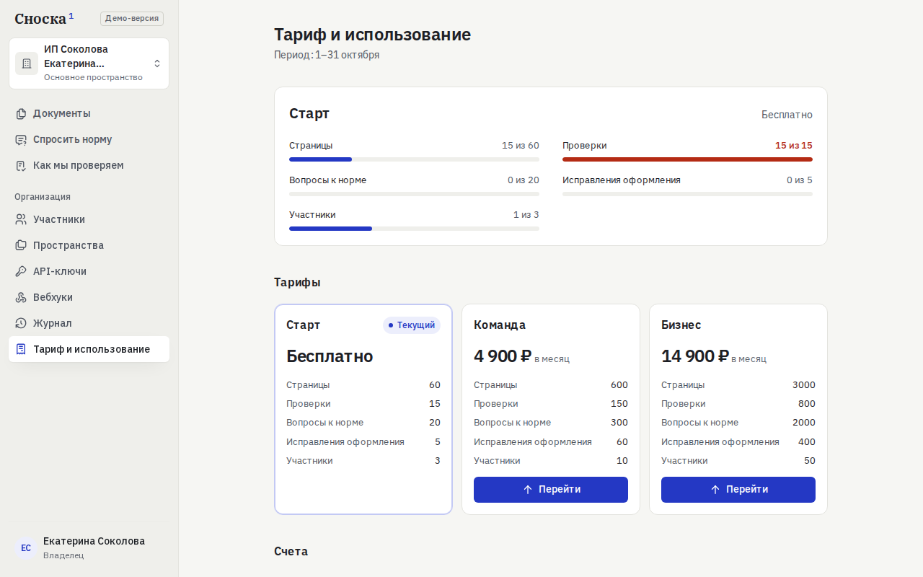Click the 'Спросить норму' chat icon
Image resolution: width=923 pixels, height=577 pixels.
click(21, 139)
